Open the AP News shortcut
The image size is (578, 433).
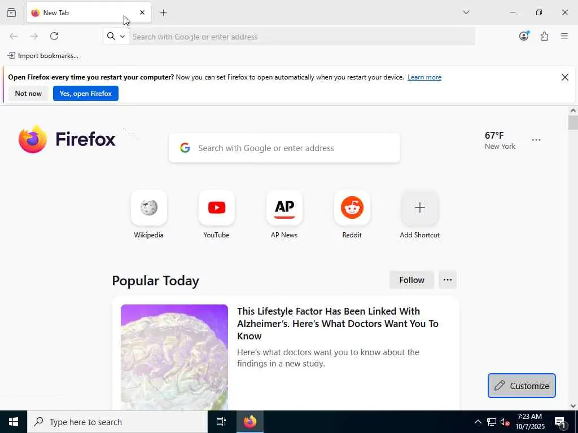coord(284,215)
